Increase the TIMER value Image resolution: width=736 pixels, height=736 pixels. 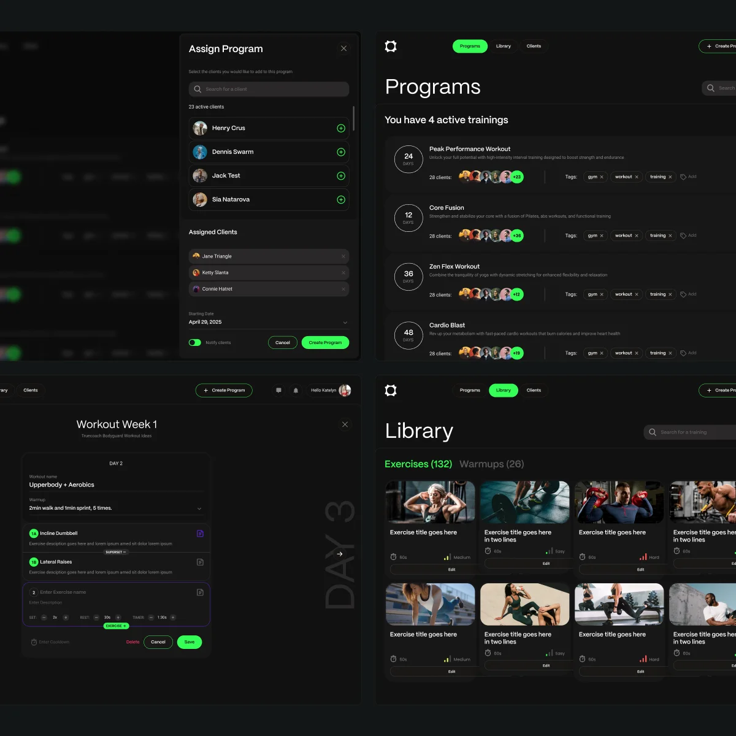tap(173, 618)
